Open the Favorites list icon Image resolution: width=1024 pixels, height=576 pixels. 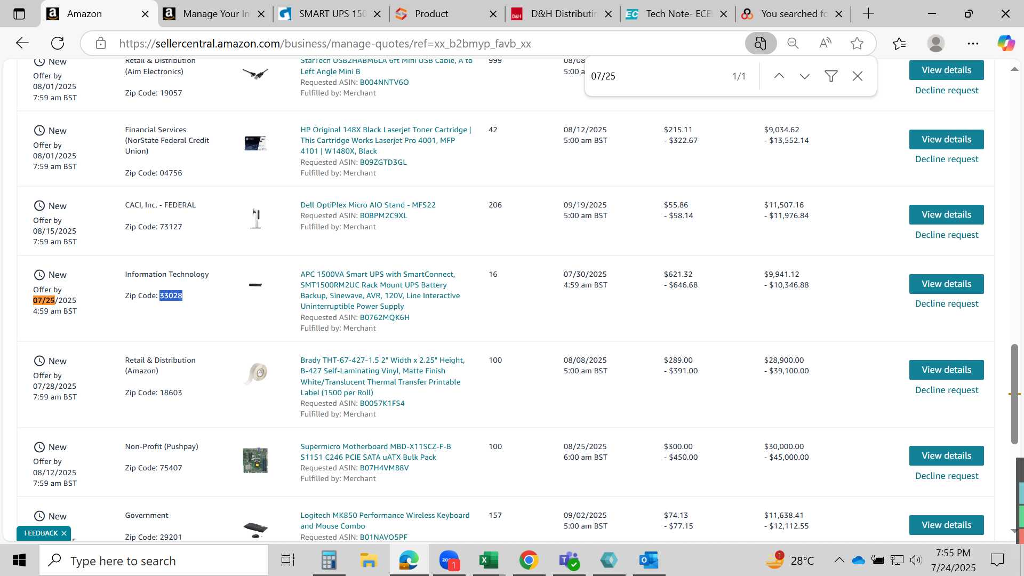tap(899, 43)
